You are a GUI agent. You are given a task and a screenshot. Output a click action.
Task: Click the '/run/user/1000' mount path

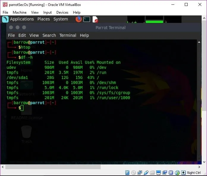tap(113, 98)
